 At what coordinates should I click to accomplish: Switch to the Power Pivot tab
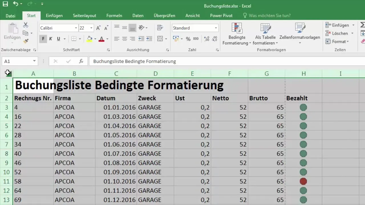tap(221, 16)
